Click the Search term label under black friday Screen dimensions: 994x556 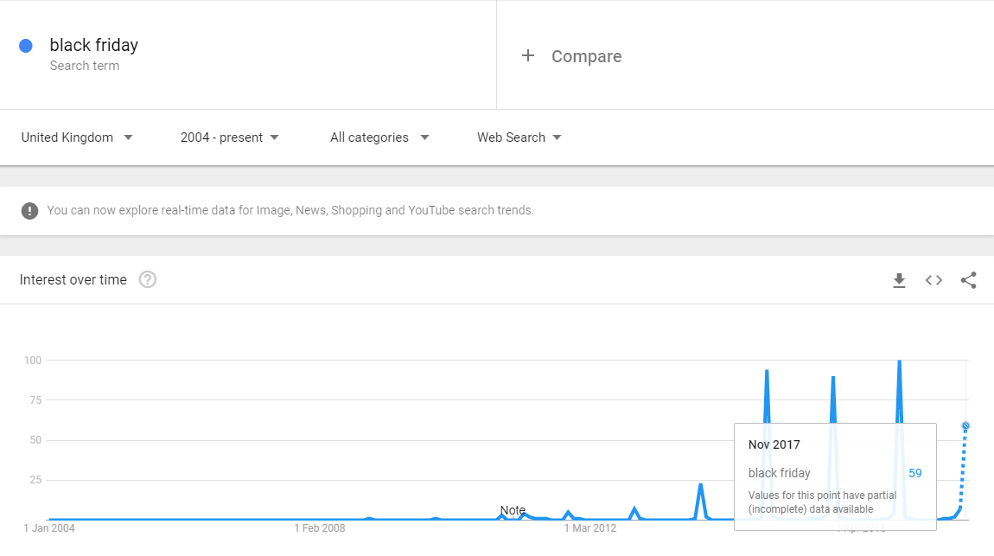pyautogui.click(x=85, y=66)
